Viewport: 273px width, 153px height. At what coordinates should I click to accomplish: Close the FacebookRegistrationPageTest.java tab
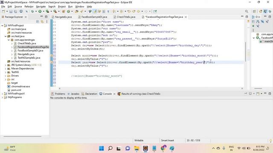[x=186, y=17]
